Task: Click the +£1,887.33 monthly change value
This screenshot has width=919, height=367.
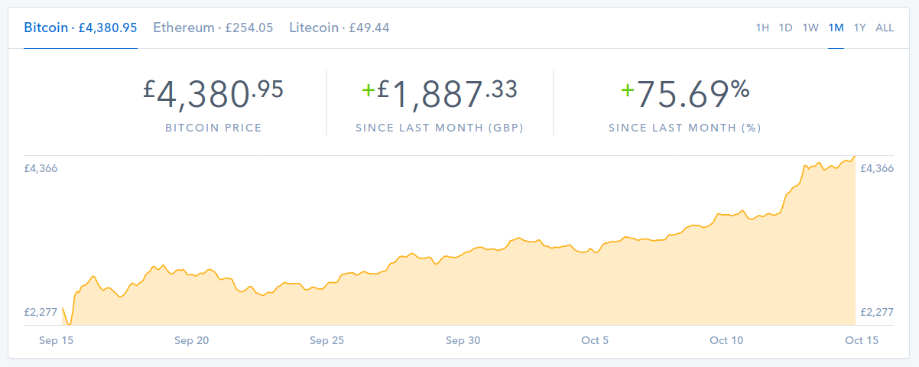Action: click(x=440, y=93)
